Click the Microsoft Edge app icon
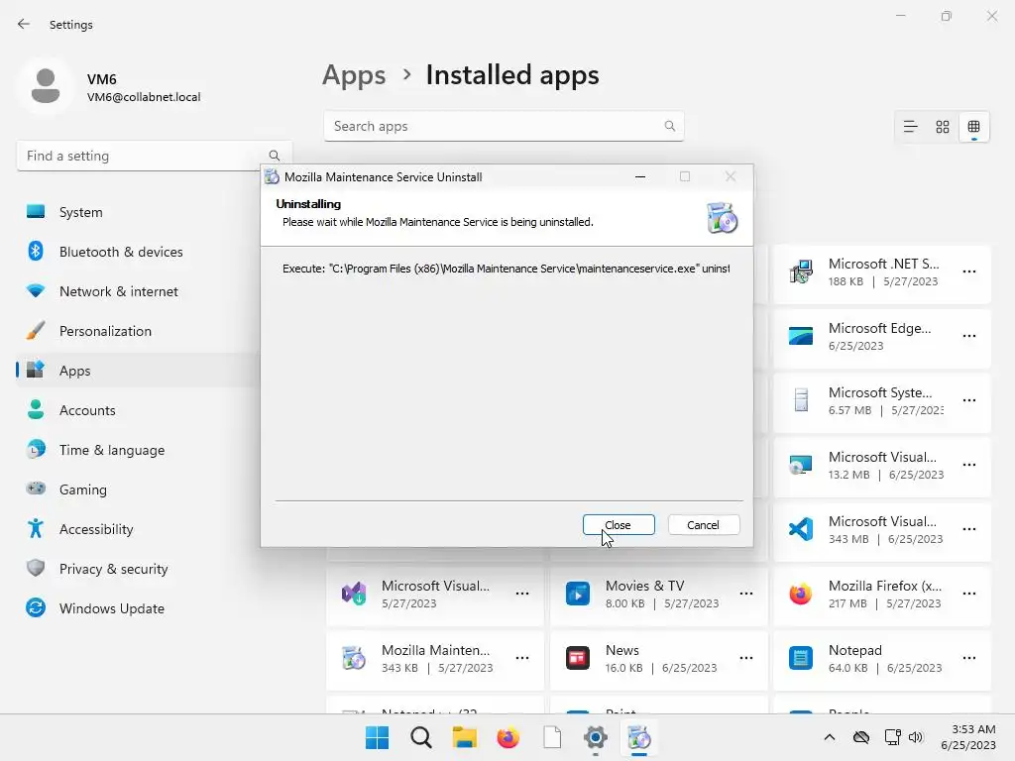 801,336
